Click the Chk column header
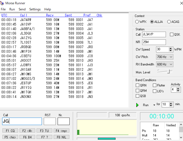Image resolution: width=183 pixels, height=141 pixels. (100, 15)
